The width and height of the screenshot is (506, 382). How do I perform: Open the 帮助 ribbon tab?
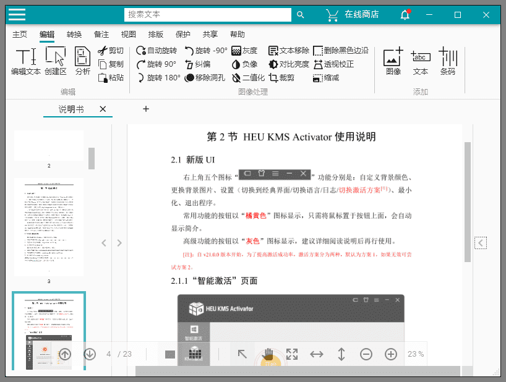point(237,35)
